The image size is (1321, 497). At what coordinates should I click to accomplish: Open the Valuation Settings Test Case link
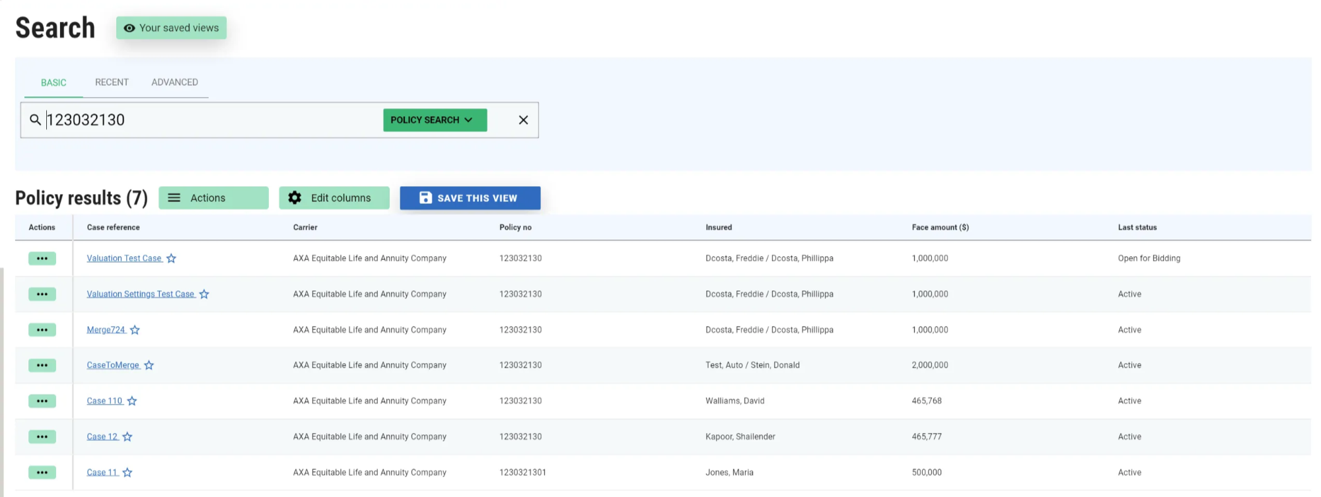pos(140,294)
